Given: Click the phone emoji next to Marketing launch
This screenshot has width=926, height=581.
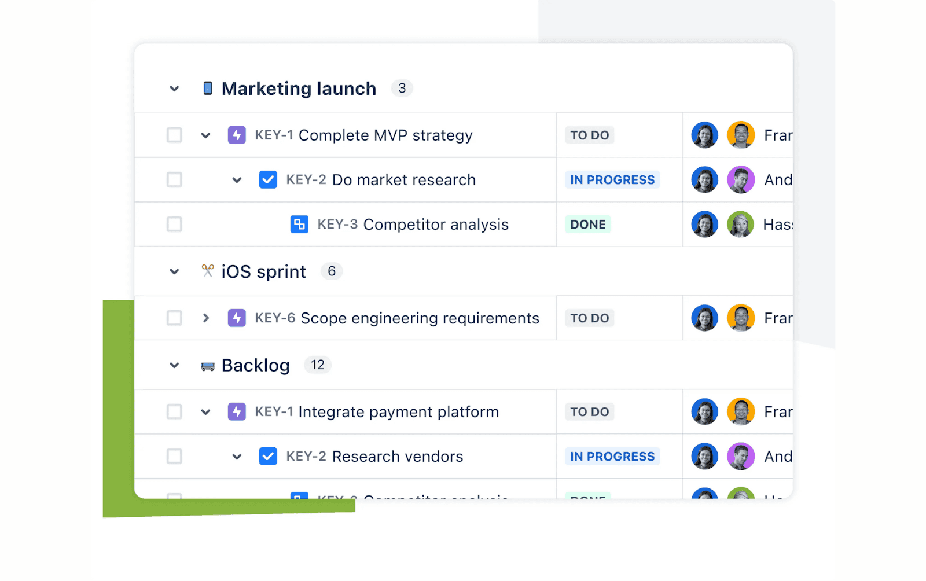Looking at the screenshot, I should coord(208,88).
